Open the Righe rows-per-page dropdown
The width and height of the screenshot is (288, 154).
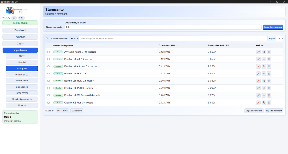(x=279, y=38)
